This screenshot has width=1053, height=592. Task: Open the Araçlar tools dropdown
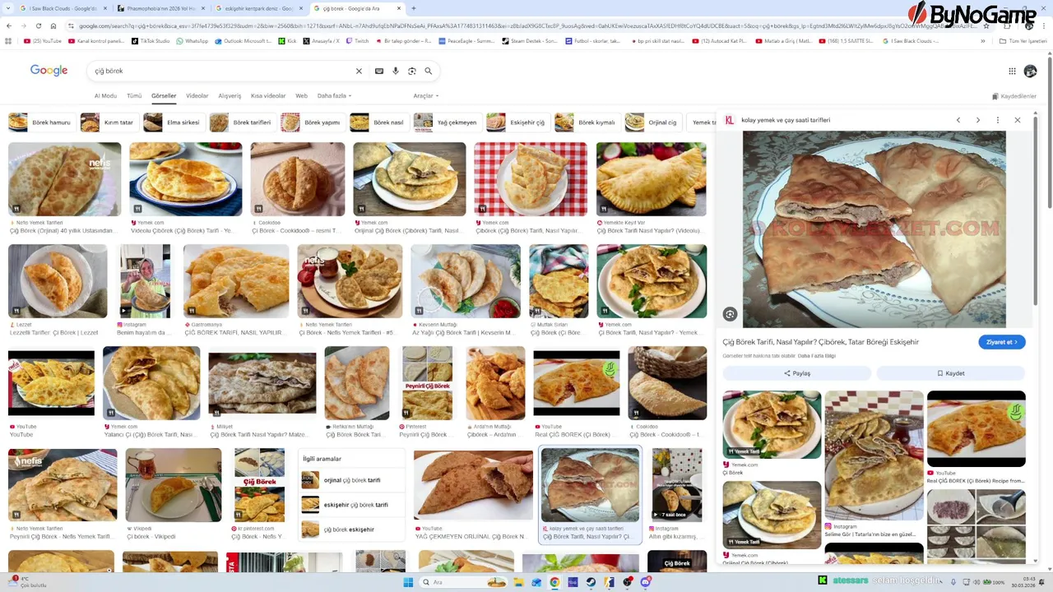[x=425, y=96]
